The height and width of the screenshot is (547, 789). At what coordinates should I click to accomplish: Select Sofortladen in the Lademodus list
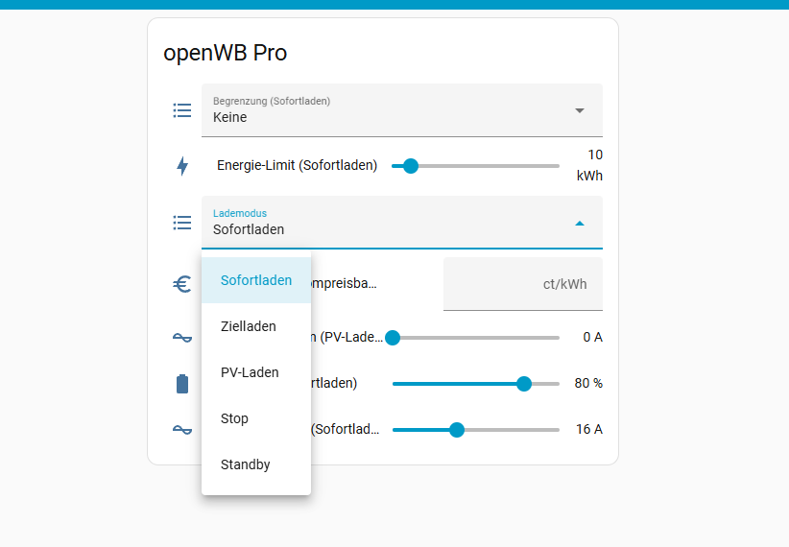(256, 280)
